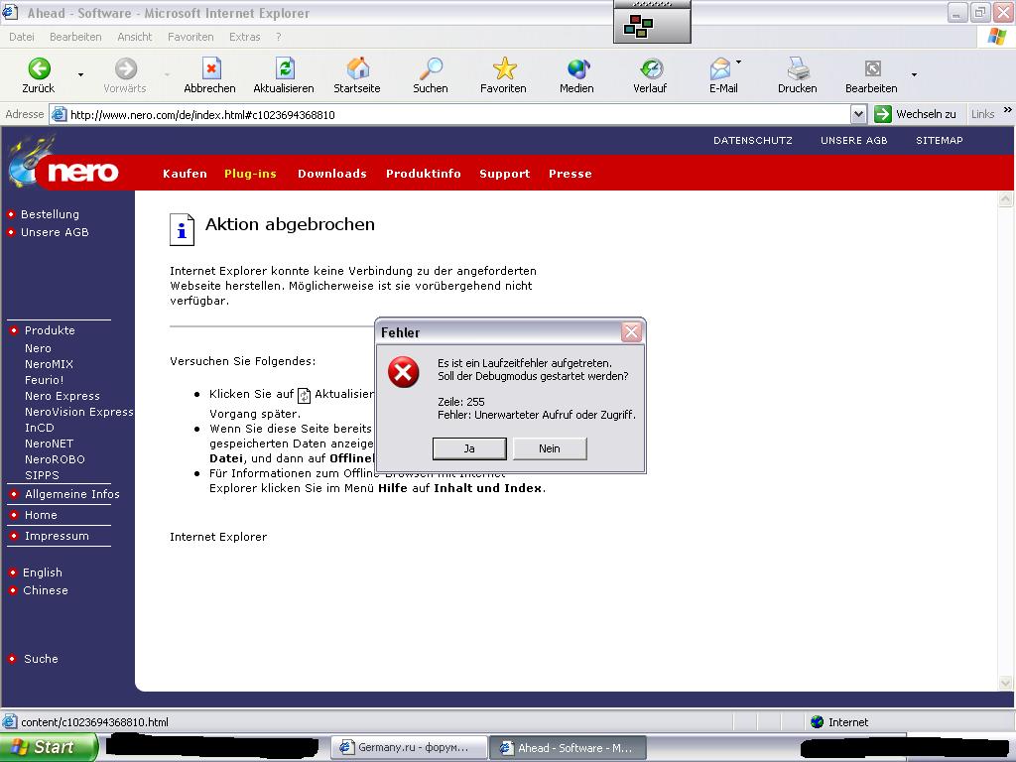Select Feurio! in the sidebar

[44, 380]
